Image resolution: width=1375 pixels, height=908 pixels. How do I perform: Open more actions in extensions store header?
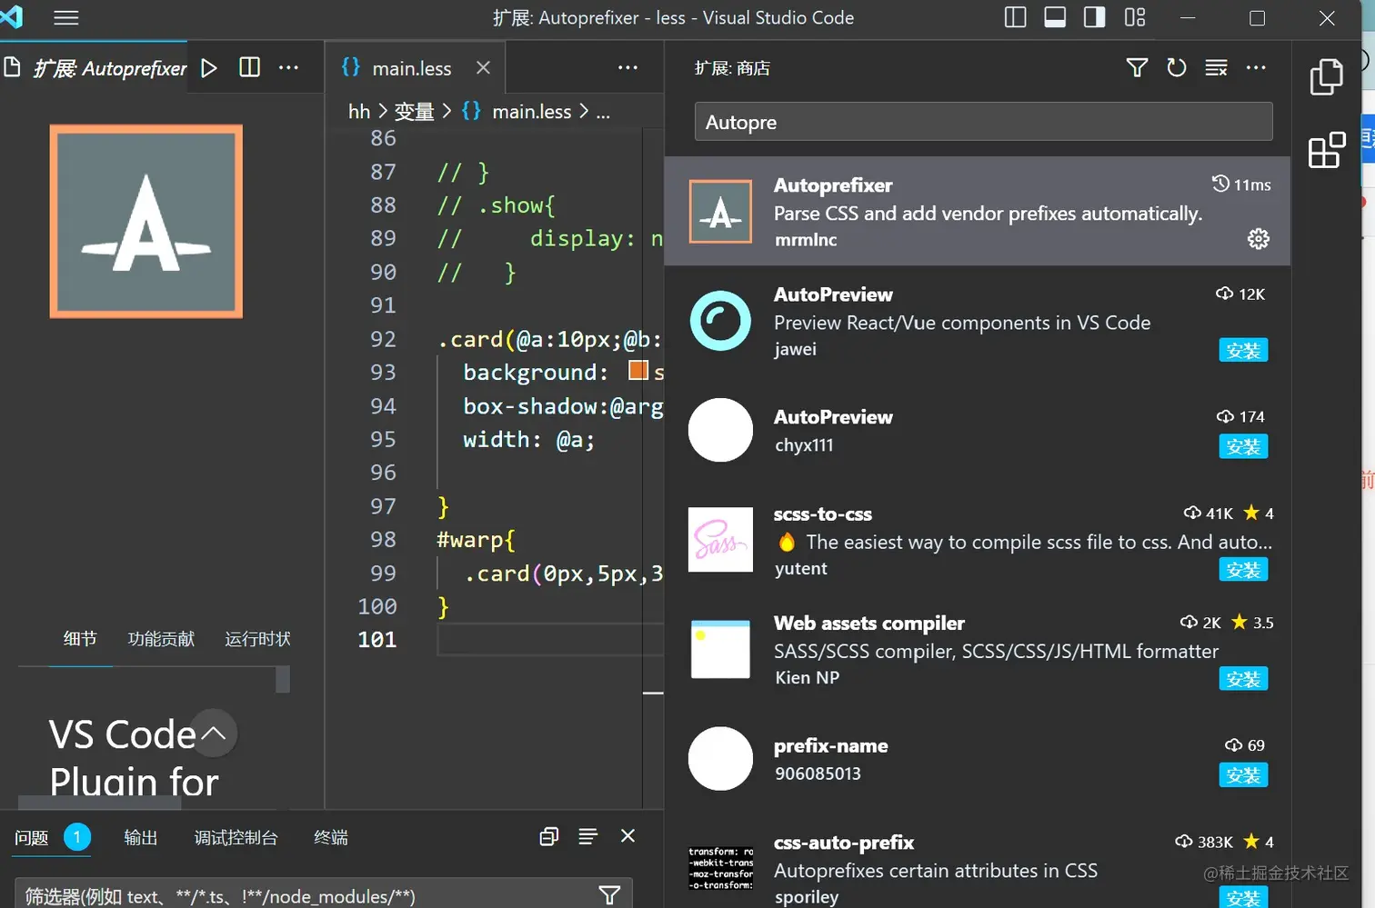1256,68
